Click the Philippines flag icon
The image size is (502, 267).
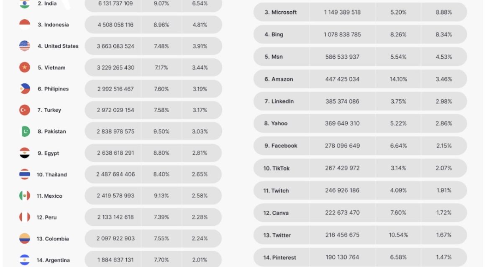(x=25, y=89)
